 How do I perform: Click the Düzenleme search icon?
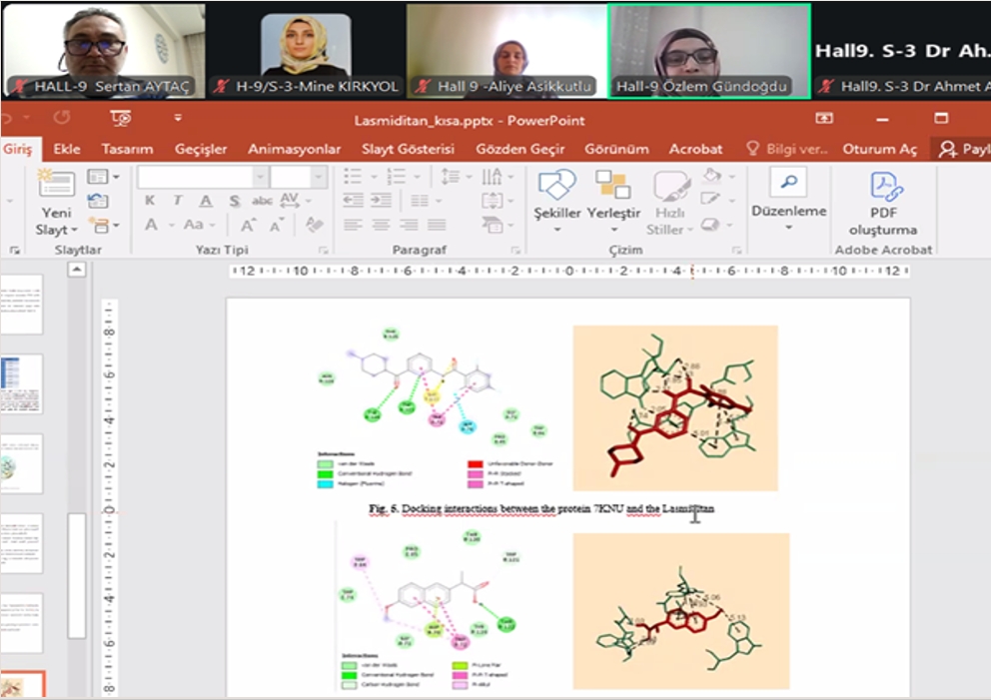(x=788, y=183)
